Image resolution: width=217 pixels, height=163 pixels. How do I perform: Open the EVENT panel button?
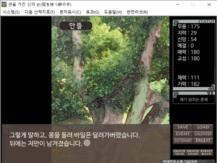pos(183,134)
